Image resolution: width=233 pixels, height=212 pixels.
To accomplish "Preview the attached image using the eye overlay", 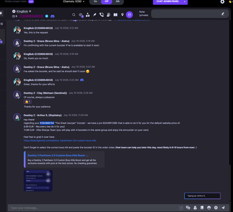I will tap(48, 174).
